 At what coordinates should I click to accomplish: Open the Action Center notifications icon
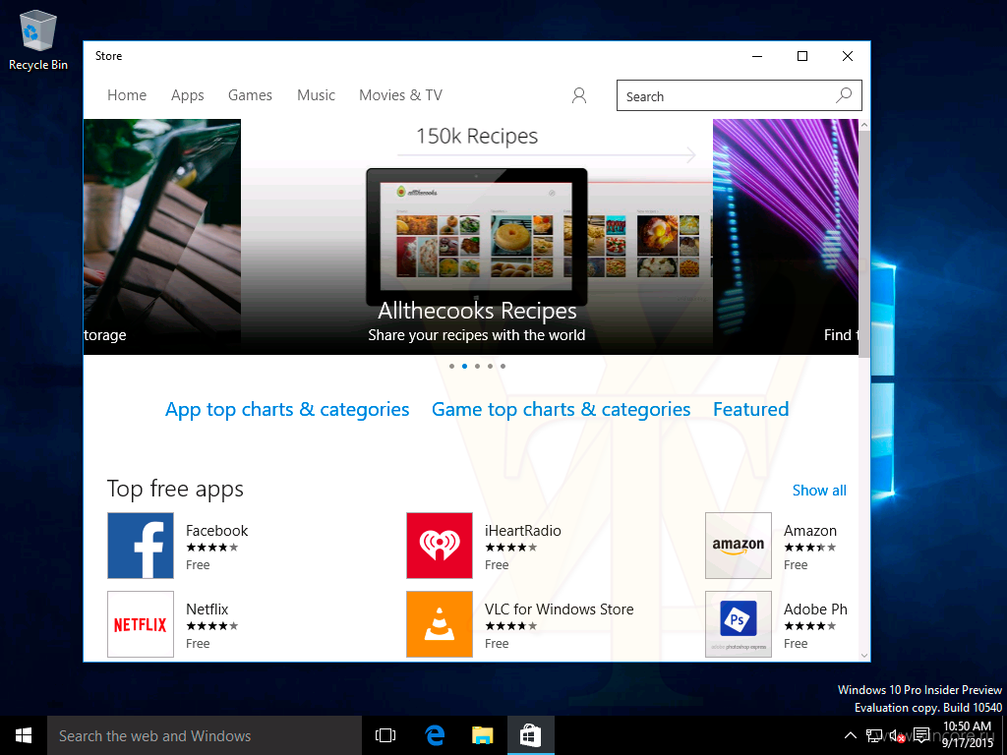[921, 735]
